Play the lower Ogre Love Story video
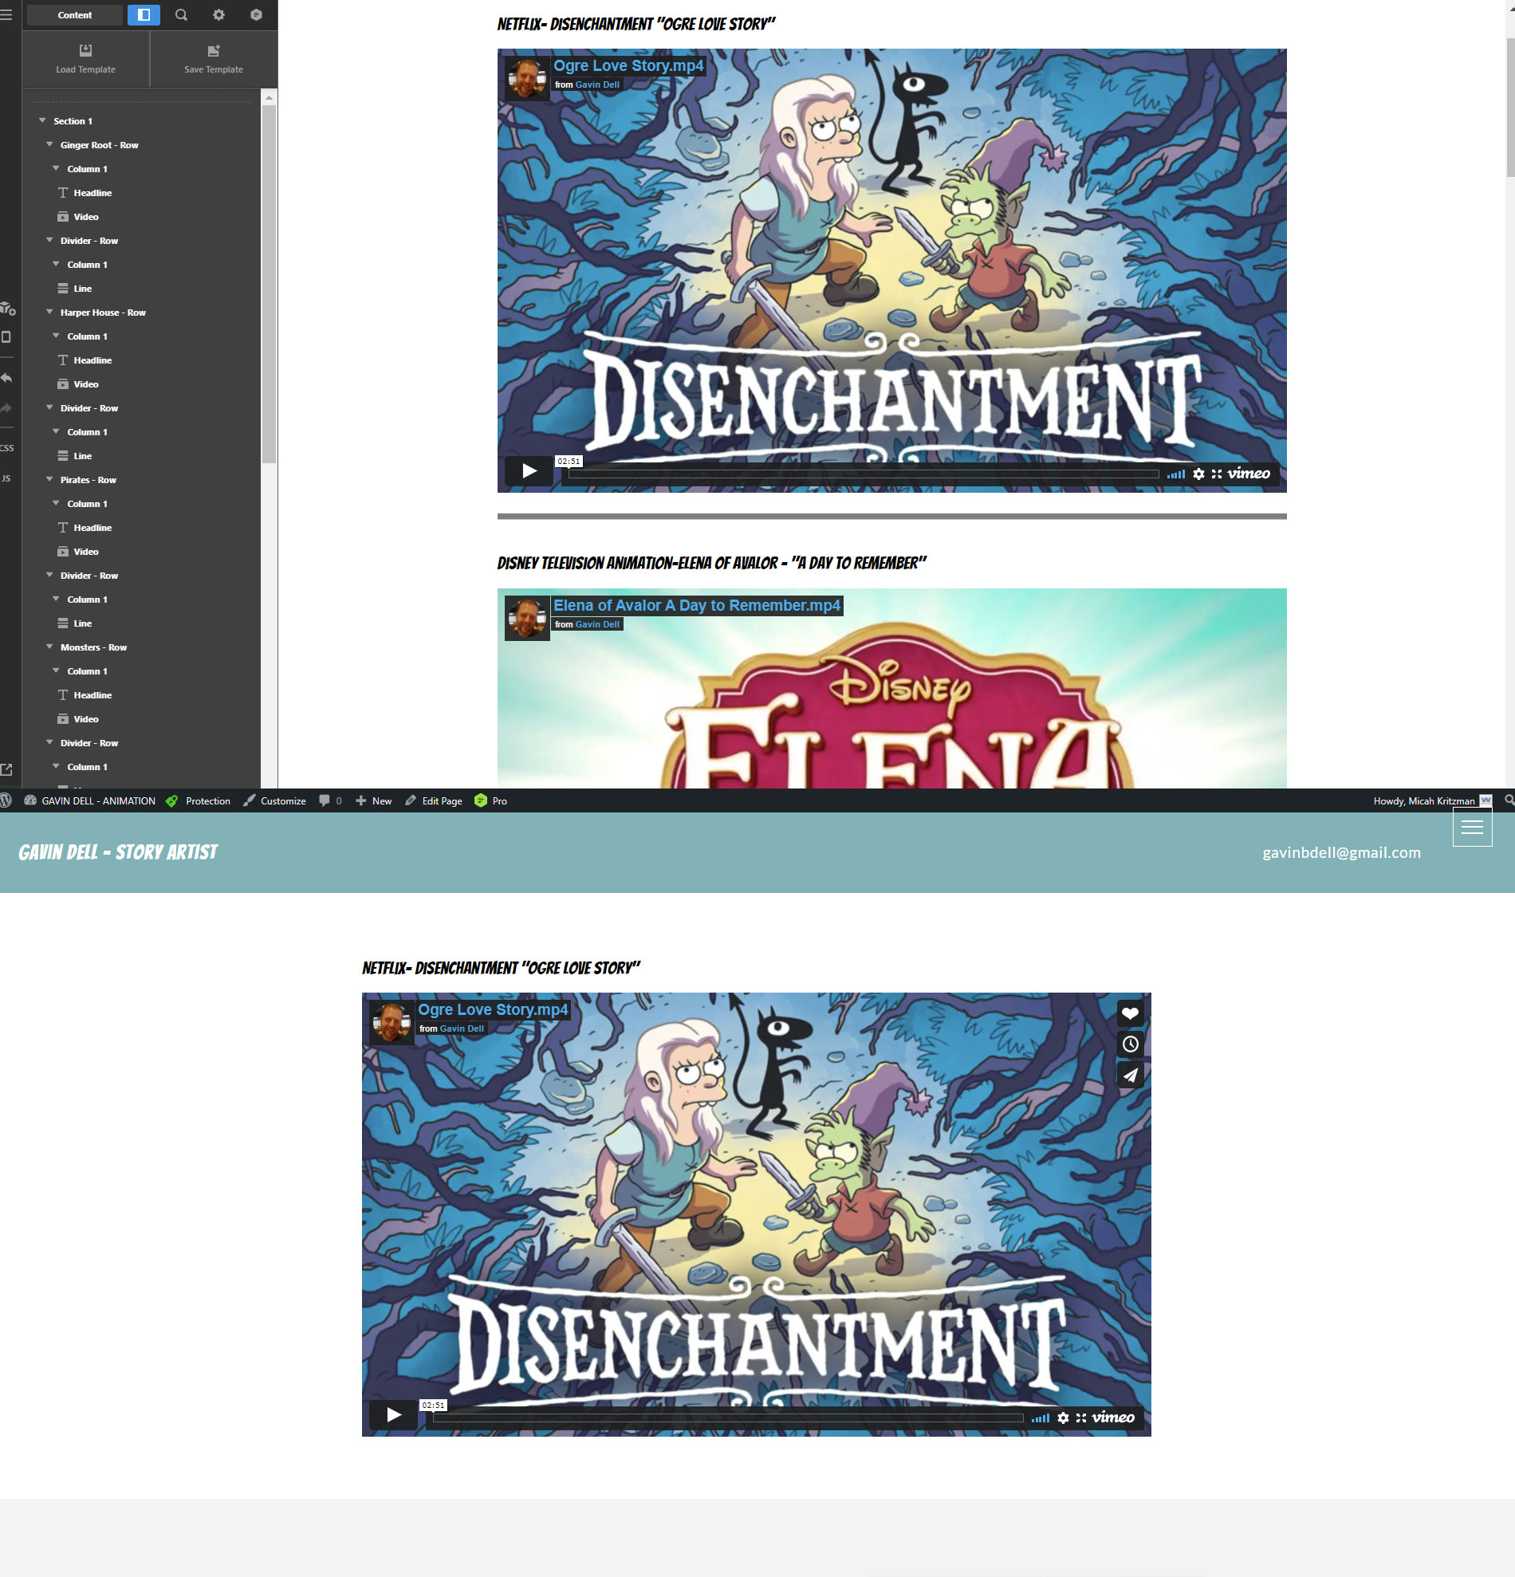 [393, 1414]
